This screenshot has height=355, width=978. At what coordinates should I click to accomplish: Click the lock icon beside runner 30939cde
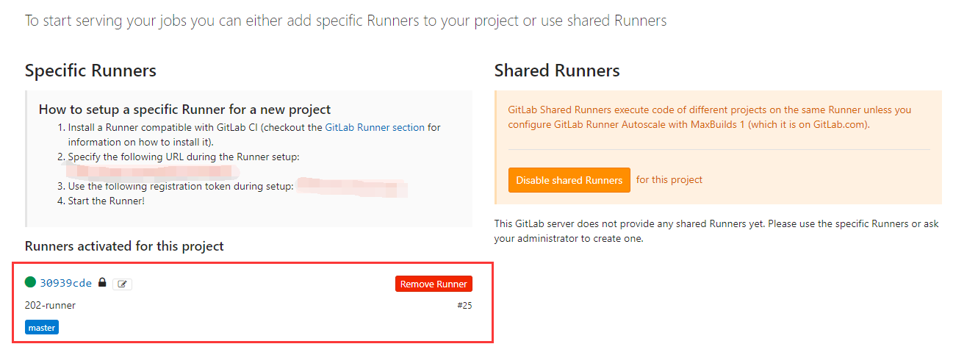click(102, 283)
